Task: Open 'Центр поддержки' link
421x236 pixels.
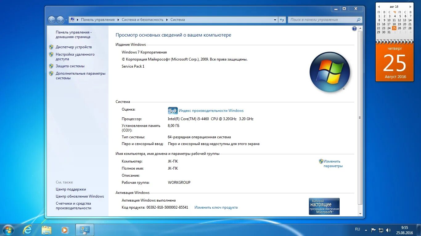Action: pos(71,189)
